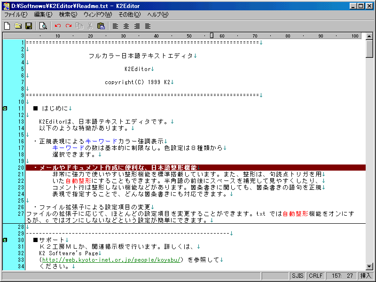This screenshot has height=282, width=376.
Task: Click the line starting 非常に強力で使いやすい
Action: (x=187, y=174)
